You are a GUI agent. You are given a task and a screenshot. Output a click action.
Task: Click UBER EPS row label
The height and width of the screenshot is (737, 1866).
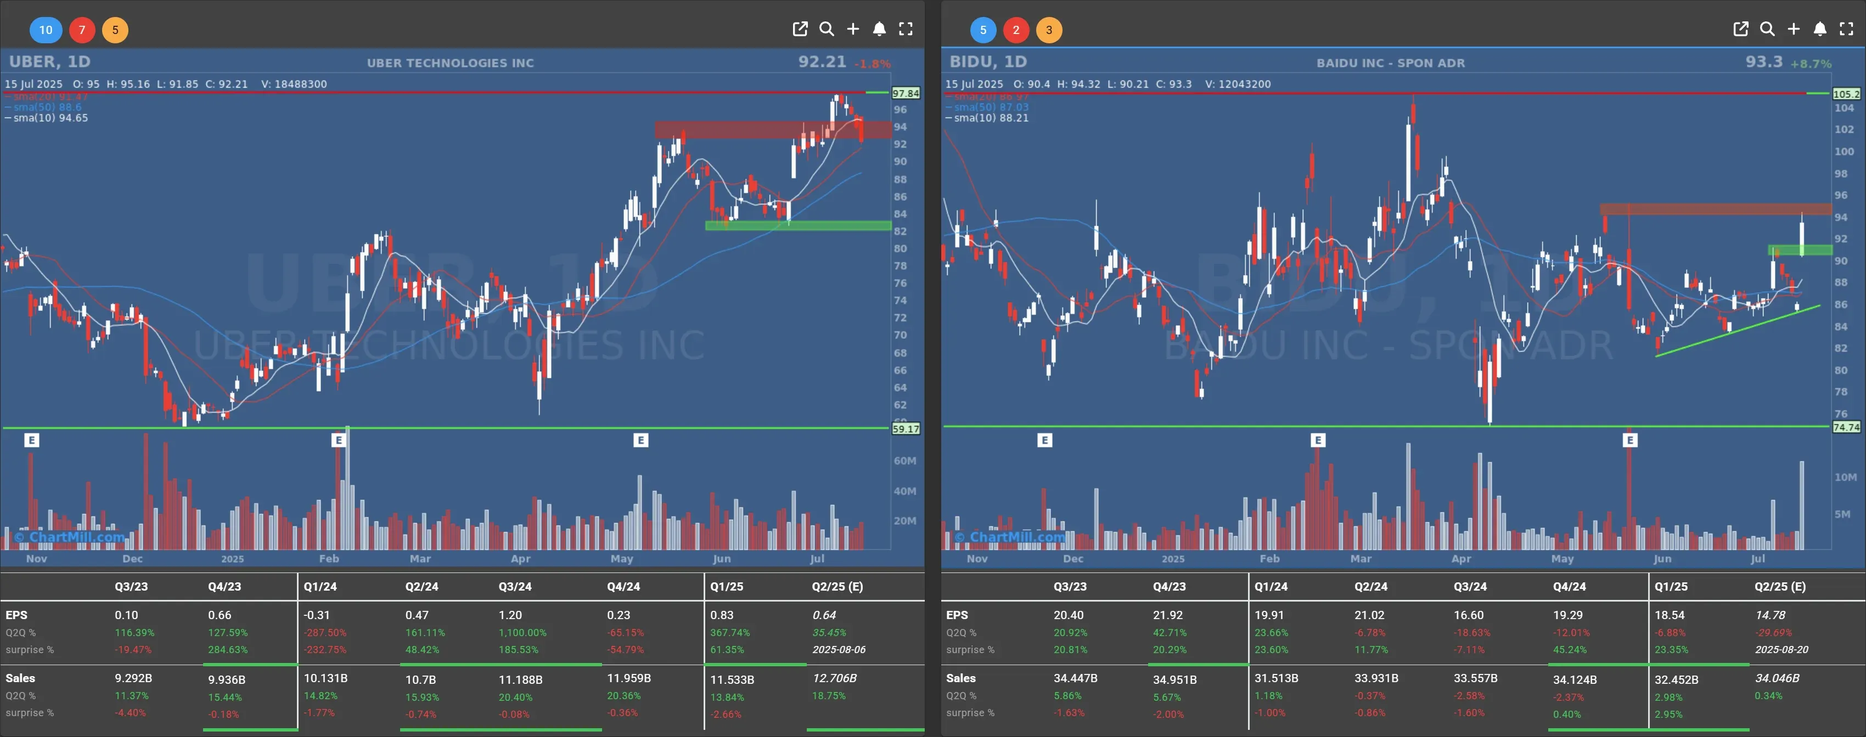coord(16,615)
